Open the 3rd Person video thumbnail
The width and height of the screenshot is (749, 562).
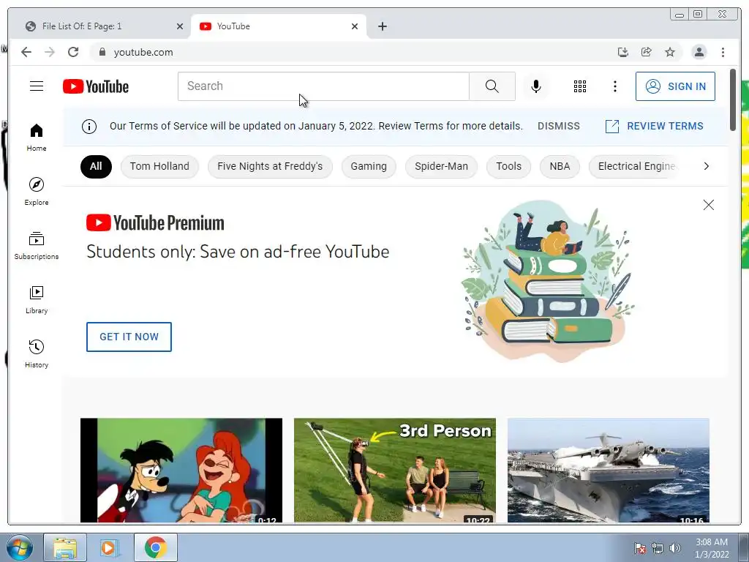[394, 471]
